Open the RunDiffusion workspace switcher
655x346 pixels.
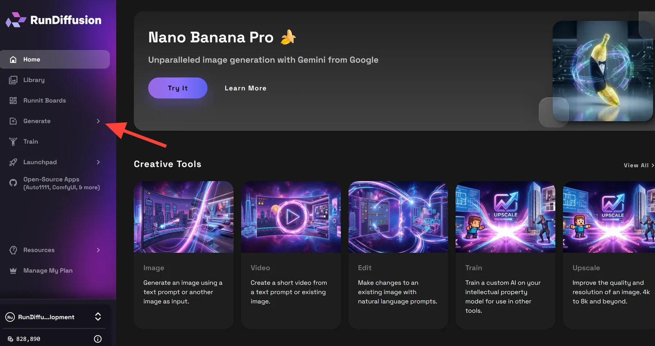(54, 317)
